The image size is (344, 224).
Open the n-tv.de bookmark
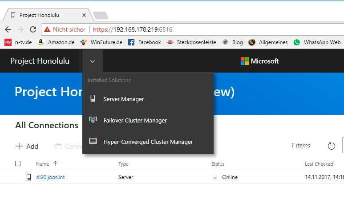click(x=18, y=42)
